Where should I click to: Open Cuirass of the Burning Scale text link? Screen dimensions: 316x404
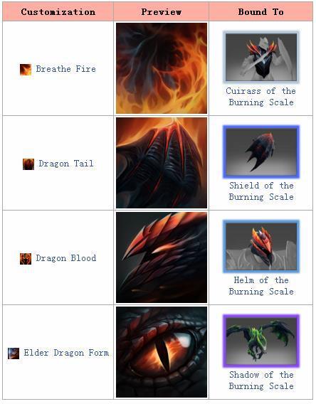coord(261,97)
